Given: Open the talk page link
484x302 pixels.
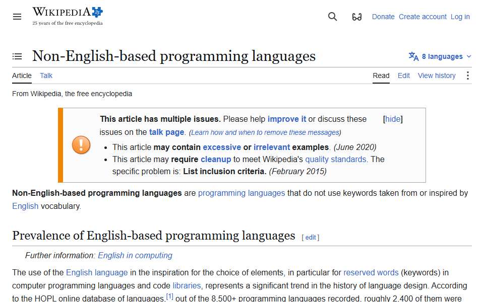Looking at the screenshot, I should 167,132.
